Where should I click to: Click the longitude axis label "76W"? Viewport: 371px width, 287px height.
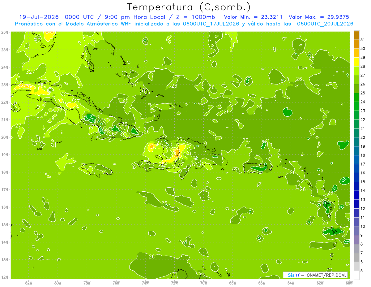coord(116,283)
